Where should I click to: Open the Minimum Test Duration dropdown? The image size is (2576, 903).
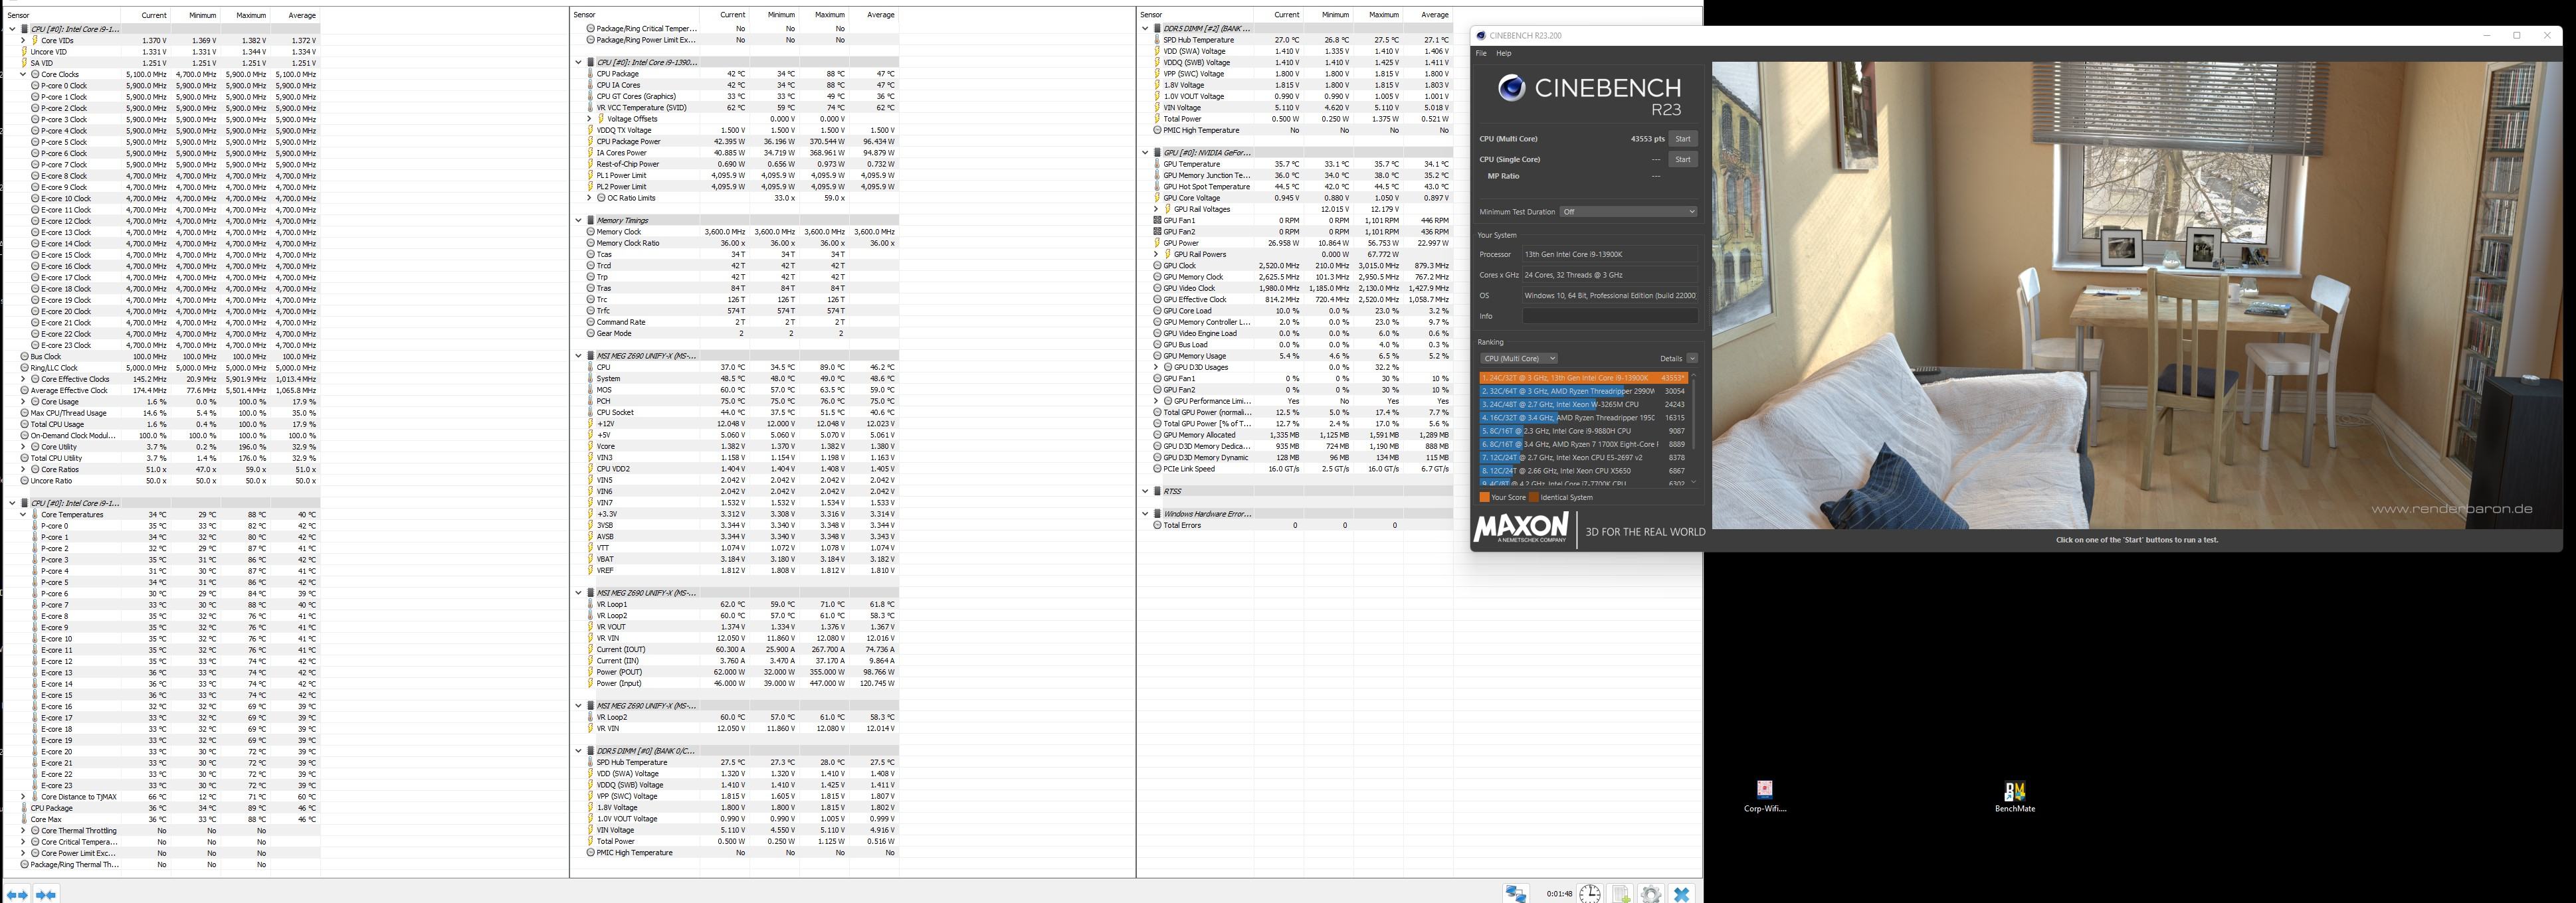tap(1628, 212)
